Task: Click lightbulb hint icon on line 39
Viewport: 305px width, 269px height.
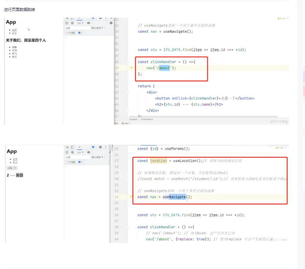Action: pos(131,67)
